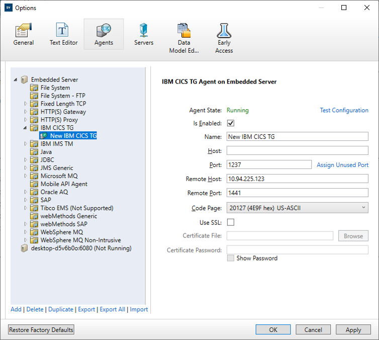Screen dimensions: 379x340
Task: Click the Embedded Server node icon
Action: pyautogui.click(x=24, y=79)
